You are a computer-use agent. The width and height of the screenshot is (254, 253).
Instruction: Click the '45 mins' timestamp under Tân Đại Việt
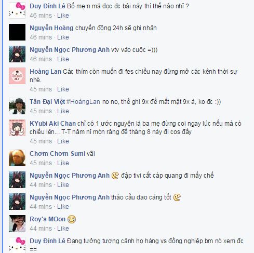coord(41,111)
